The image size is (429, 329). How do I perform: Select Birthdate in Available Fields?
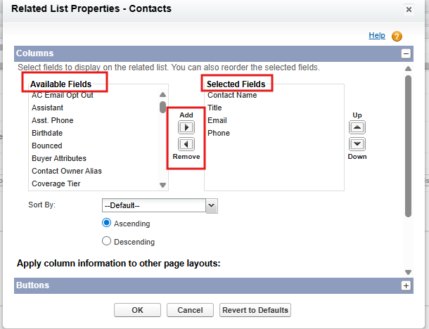[x=47, y=133]
